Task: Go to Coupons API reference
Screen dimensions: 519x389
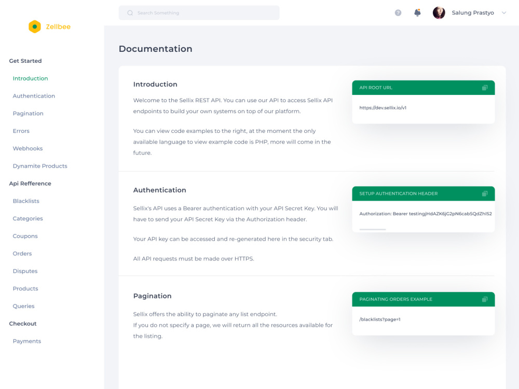Action: pos(25,236)
